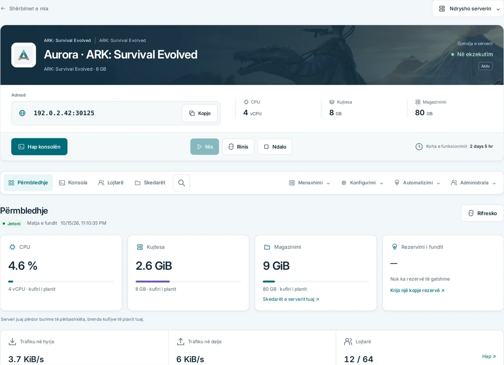Follow the Krijo një kopje rezervë link
This screenshot has height=365, width=504.
(x=417, y=291)
